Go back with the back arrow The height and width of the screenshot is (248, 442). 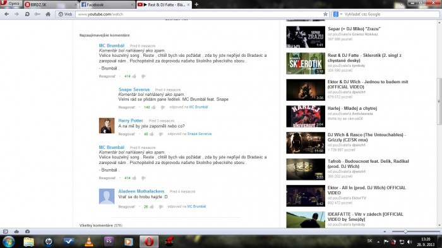point(7,14)
